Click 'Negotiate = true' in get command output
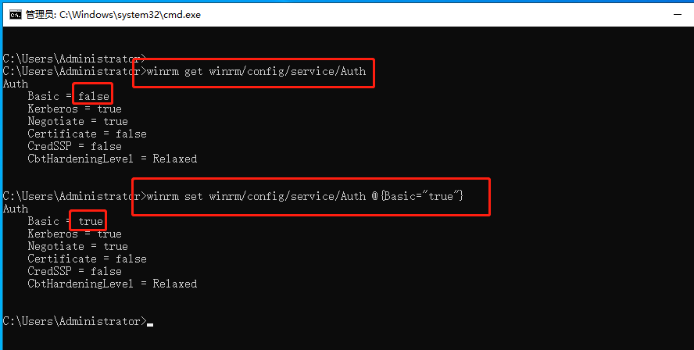The height and width of the screenshot is (350, 694). coord(77,121)
